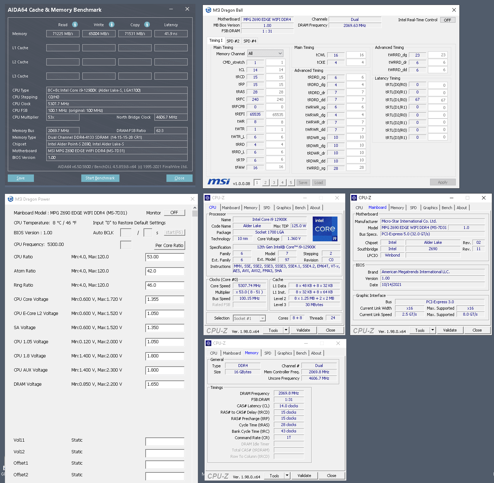Image resolution: width=494 pixels, height=483 pixels.
Task: Click the MSI logo in Dragon Ball
Action: click(x=219, y=182)
